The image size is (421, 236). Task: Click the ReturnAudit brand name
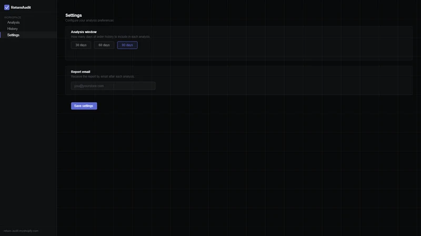tap(21, 7)
